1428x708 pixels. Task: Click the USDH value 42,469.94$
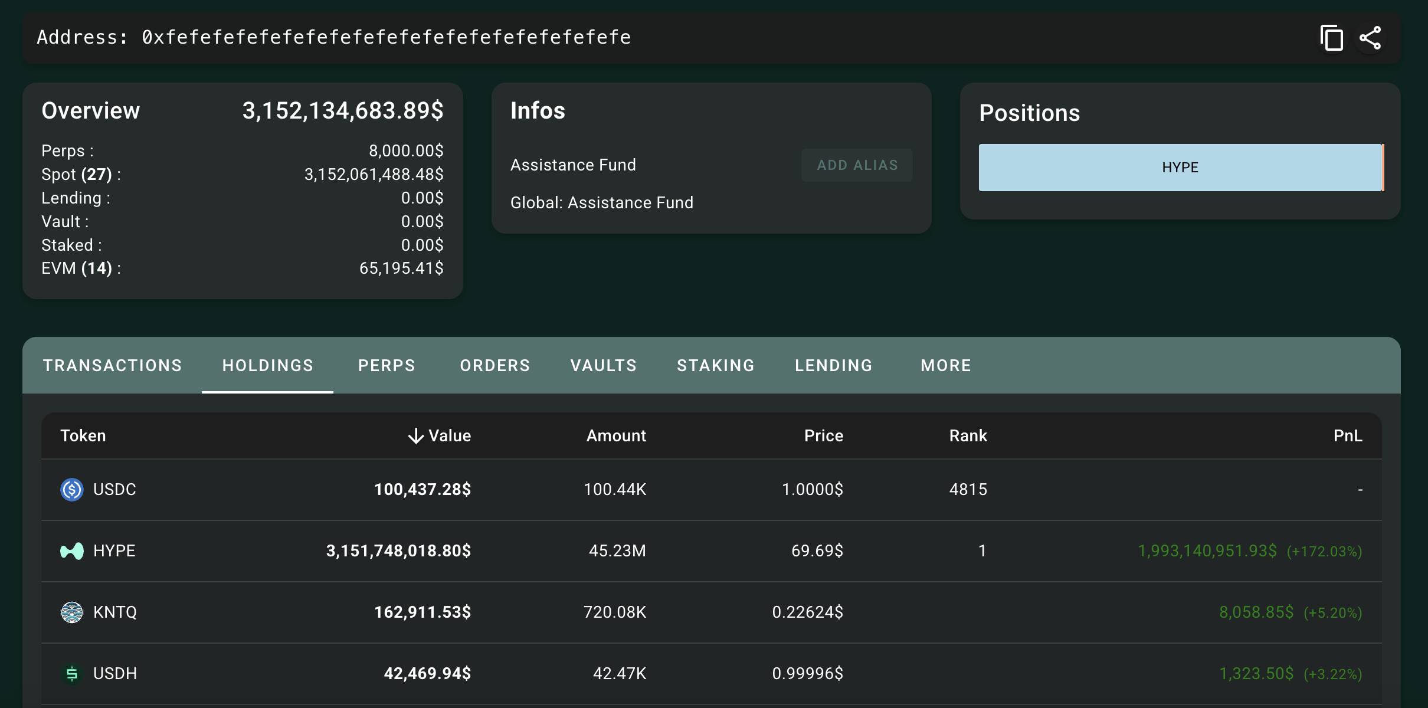427,674
